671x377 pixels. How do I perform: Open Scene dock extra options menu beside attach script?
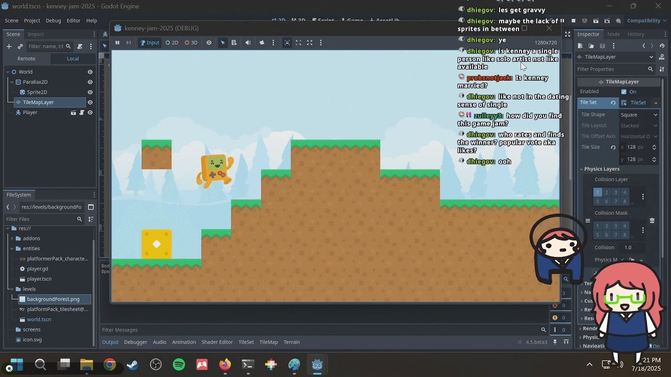click(x=91, y=46)
